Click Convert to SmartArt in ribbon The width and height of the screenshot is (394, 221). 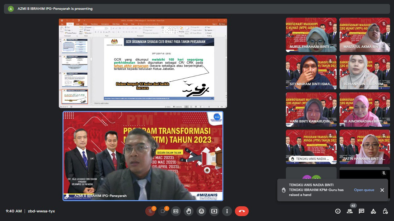(x=151, y=33)
